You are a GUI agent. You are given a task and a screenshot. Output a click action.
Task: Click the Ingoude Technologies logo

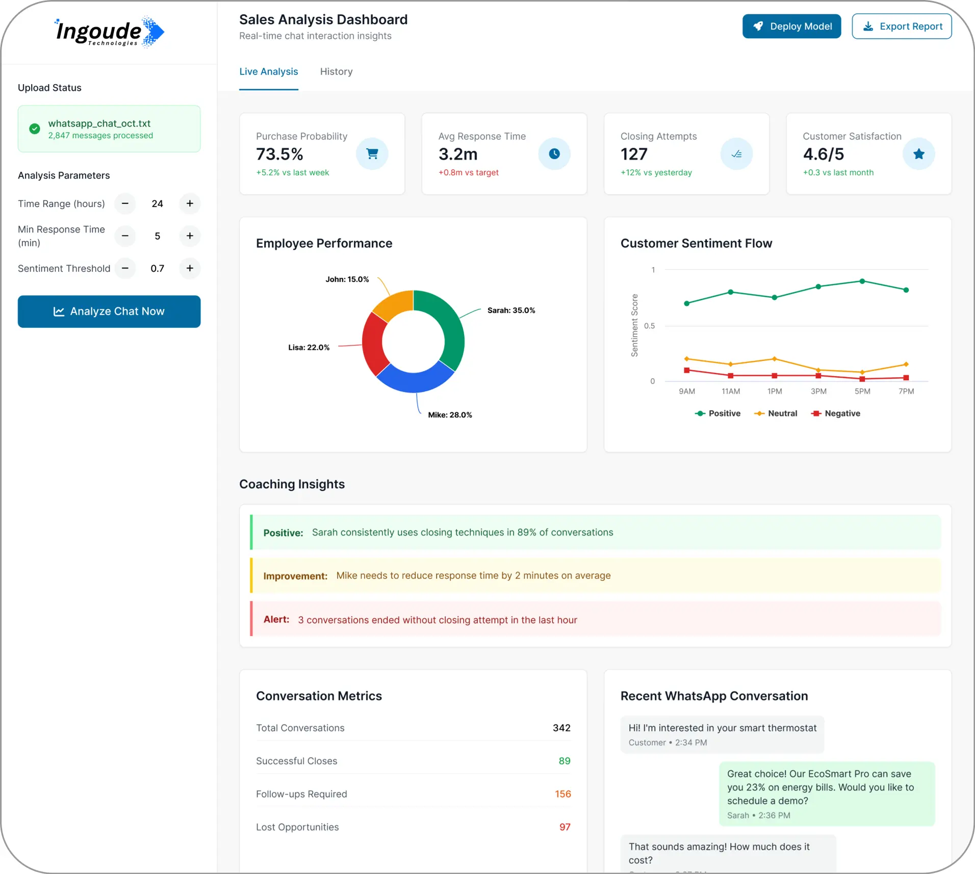[x=109, y=32]
